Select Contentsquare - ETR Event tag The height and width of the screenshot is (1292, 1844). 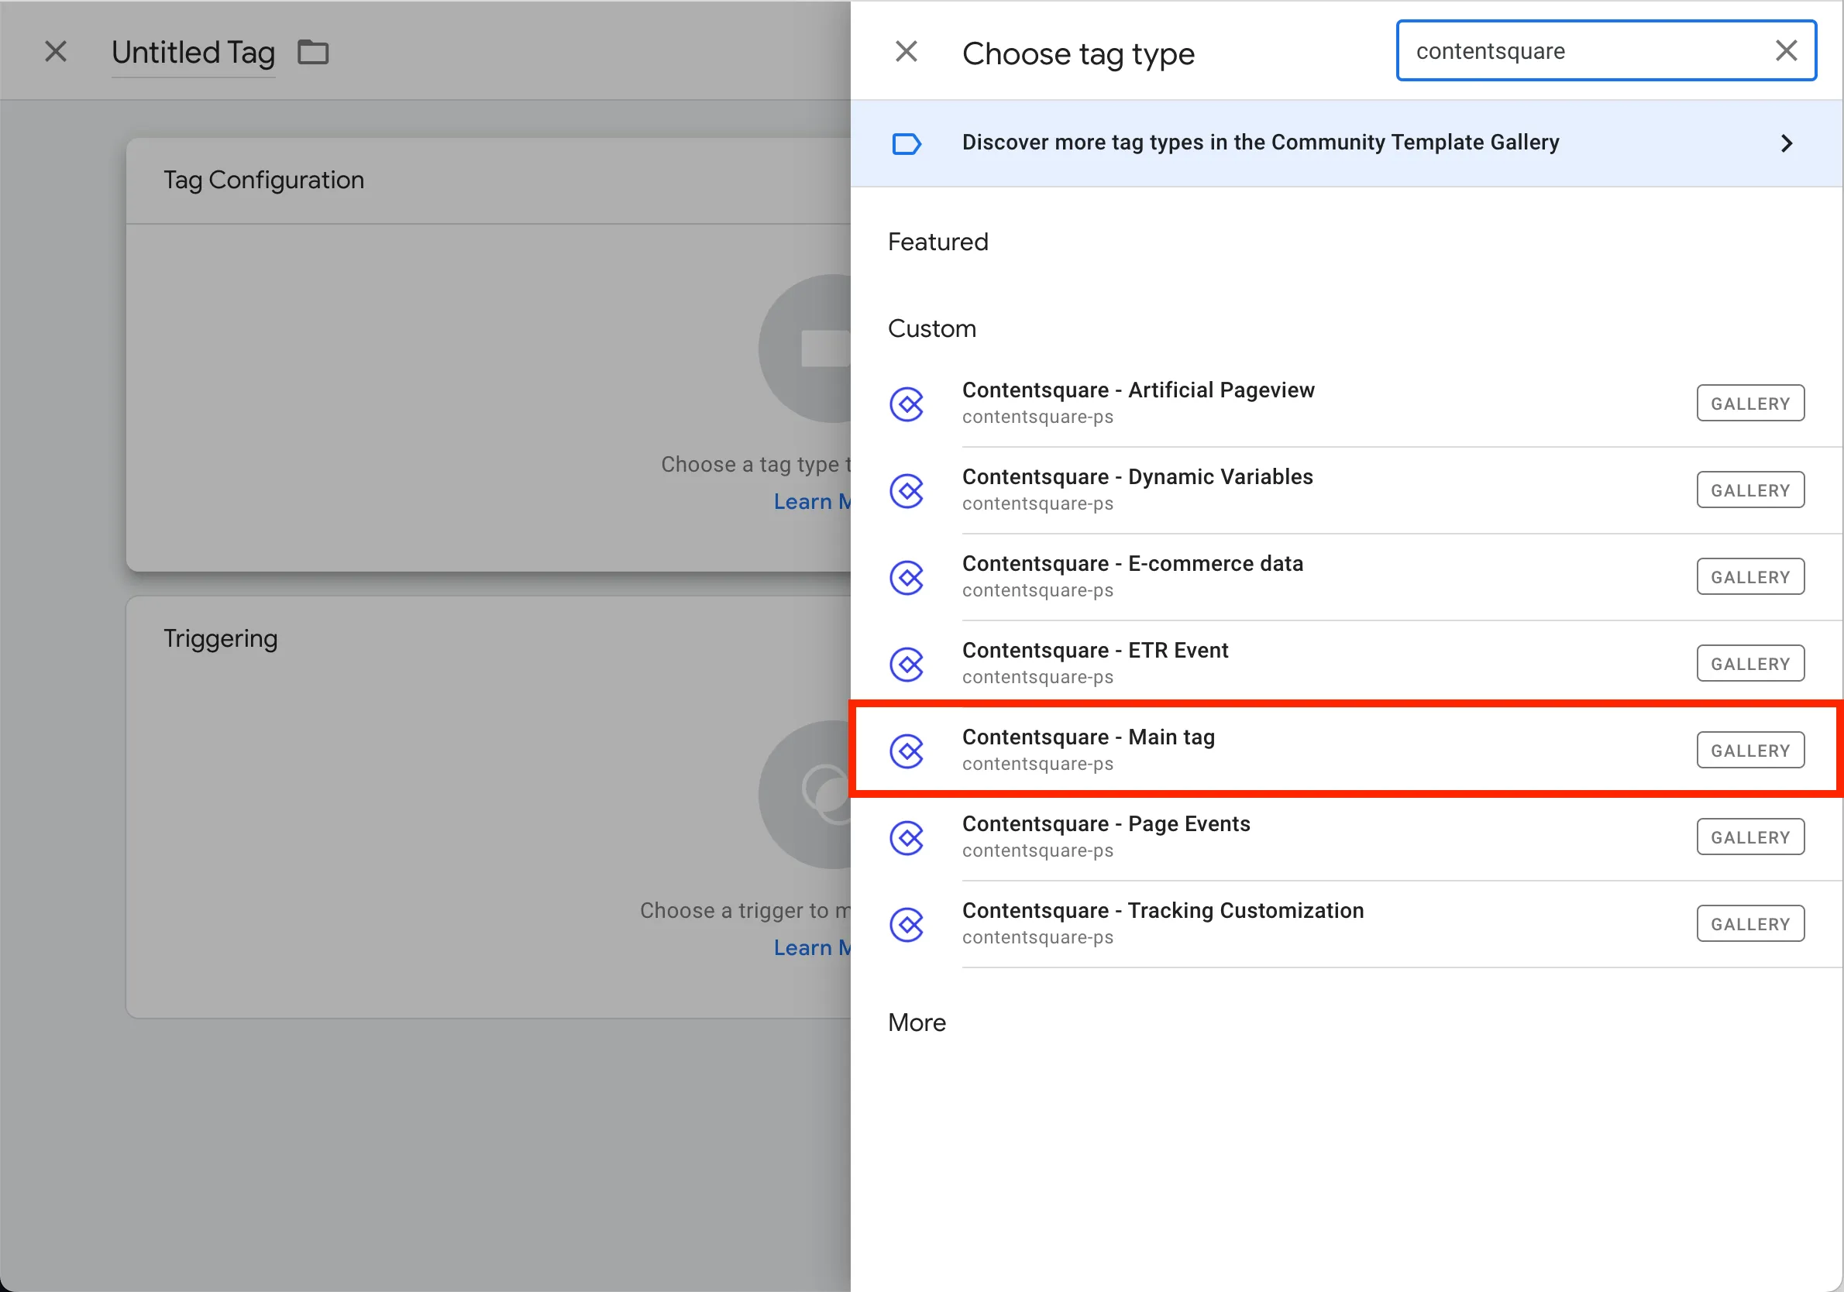click(1347, 663)
